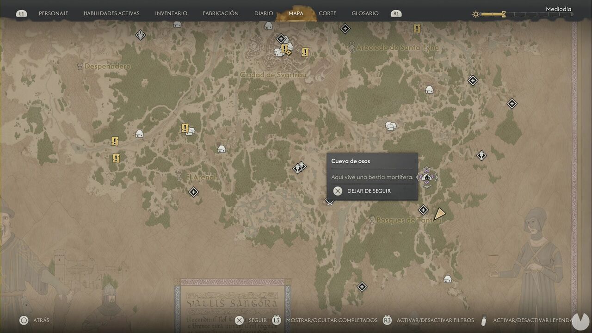The width and height of the screenshot is (592, 333).
Task: Click the Seguir button in the bottom bar
Action: pyautogui.click(x=251, y=320)
